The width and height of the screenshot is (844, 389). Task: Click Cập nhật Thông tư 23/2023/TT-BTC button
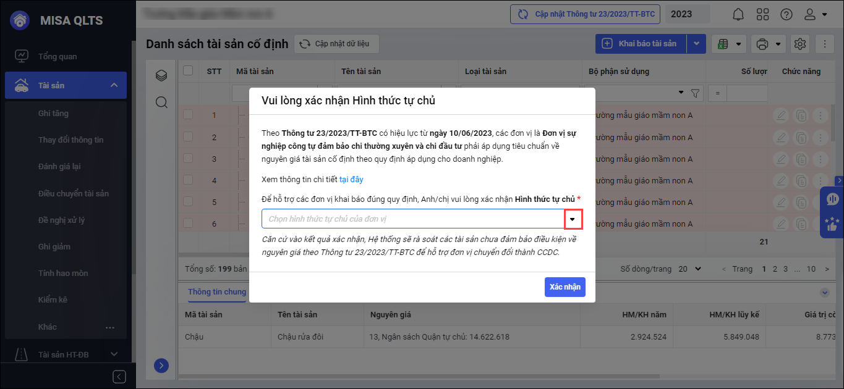(x=586, y=14)
